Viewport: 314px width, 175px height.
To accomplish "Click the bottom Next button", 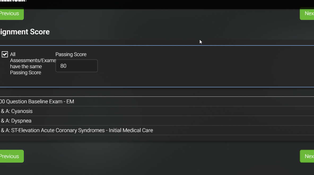I will pos(307,156).
